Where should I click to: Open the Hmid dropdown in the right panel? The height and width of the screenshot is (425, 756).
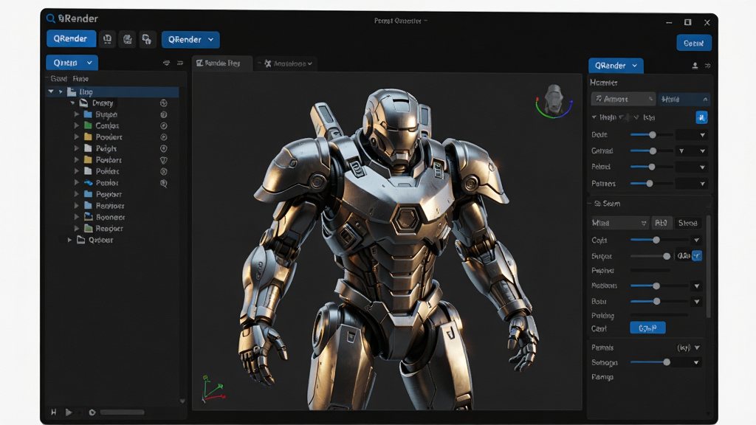click(x=684, y=100)
